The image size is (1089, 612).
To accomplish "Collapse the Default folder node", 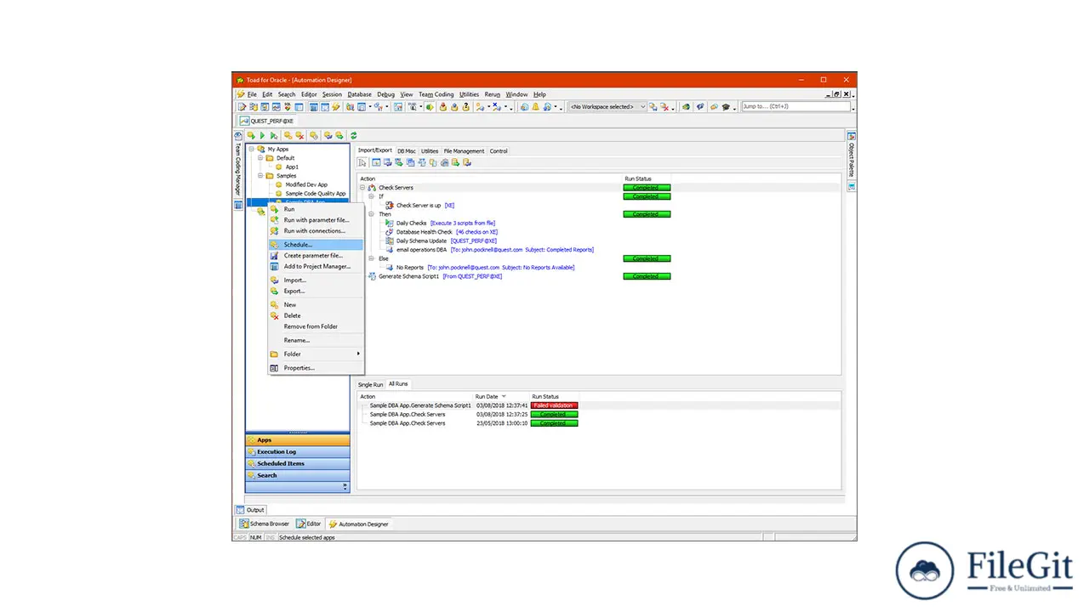I will [260, 158].
